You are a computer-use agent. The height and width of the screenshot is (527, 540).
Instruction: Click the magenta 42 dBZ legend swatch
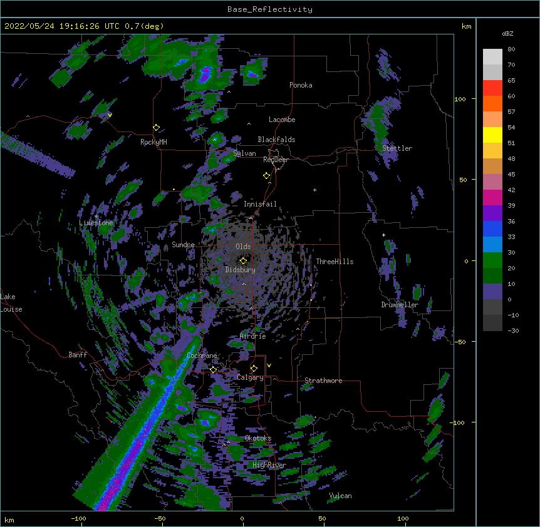[492, 197]
